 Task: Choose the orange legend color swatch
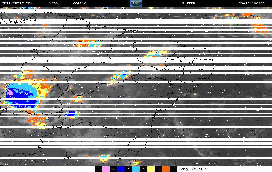166,169
